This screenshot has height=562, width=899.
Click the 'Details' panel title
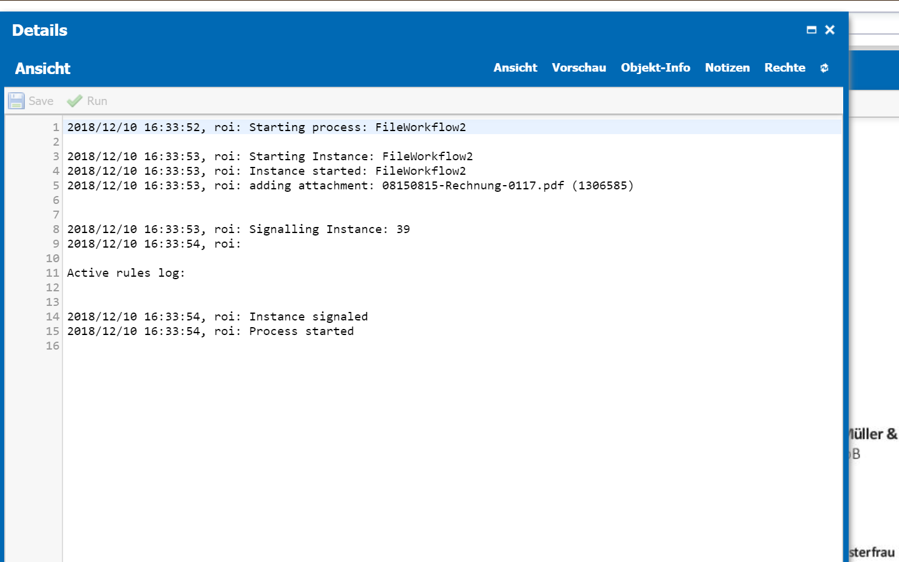[x=39, y=30]
